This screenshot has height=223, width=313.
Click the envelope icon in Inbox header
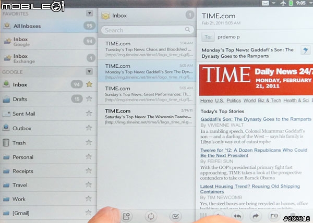pyautogui.click(x=105, y=16)
